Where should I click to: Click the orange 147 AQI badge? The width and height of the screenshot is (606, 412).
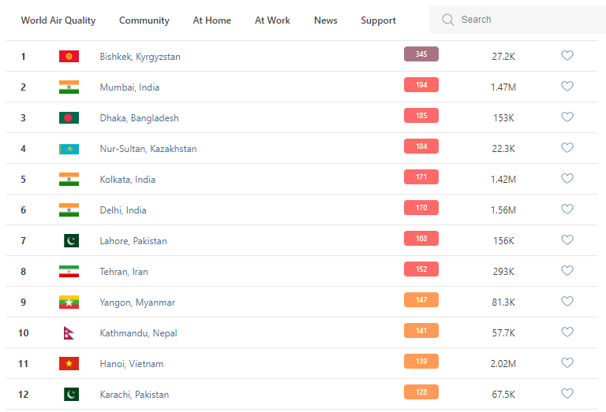tap(421, 300)
